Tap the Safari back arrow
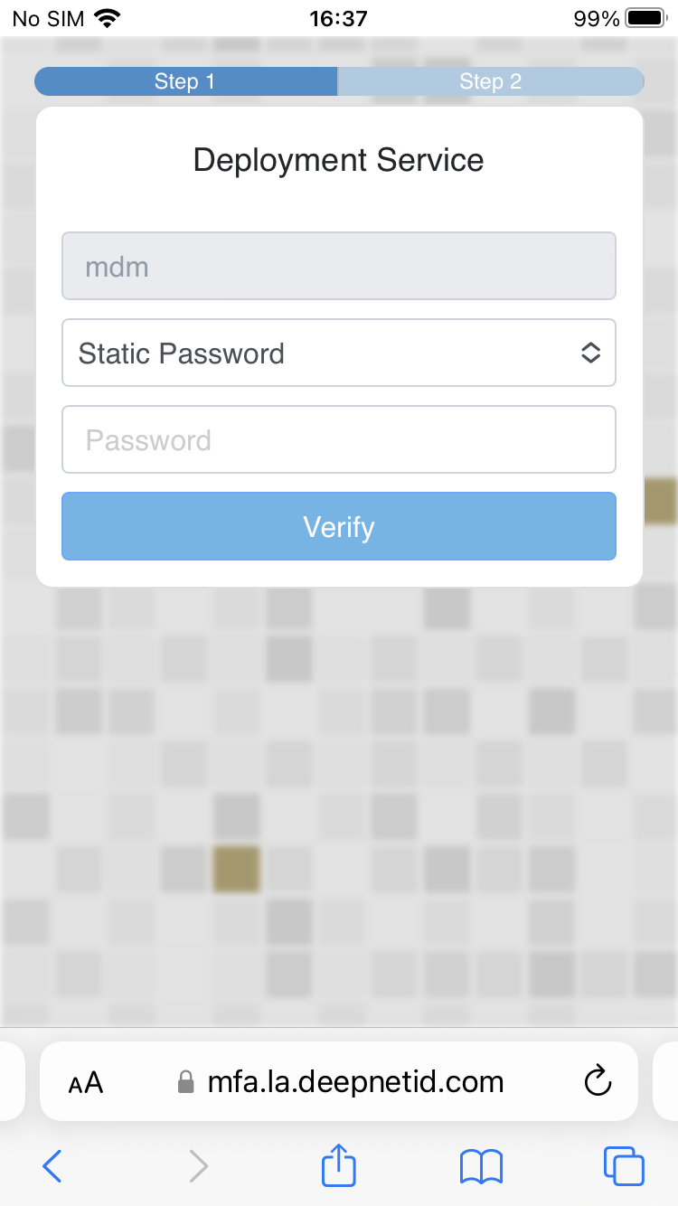678x1206 pixels. [52, 1166]
